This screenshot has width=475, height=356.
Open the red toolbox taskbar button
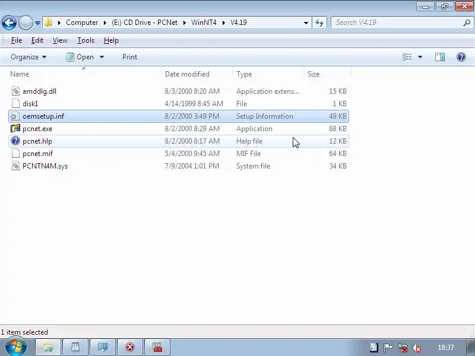coord(157,347)
